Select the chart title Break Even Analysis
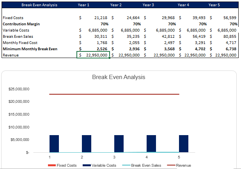This screenshot has width=241, height=169. click(x=119, y=77)
